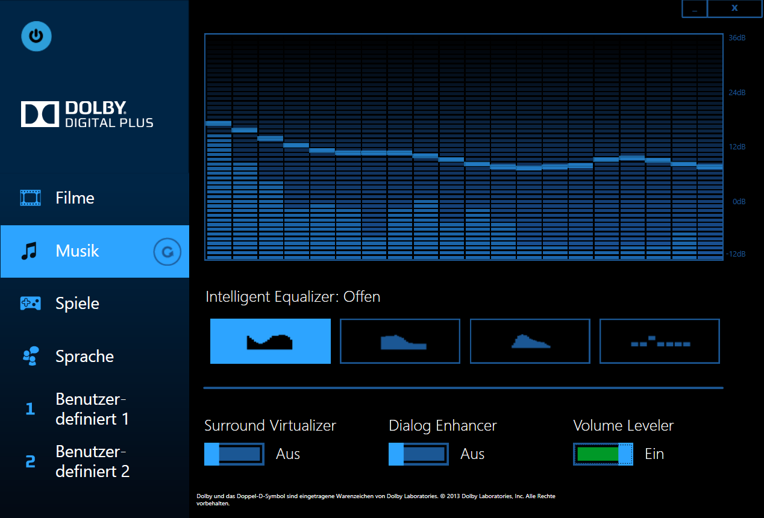
Task: Disable the Volume Leveler switch
Action: (603, 454)
